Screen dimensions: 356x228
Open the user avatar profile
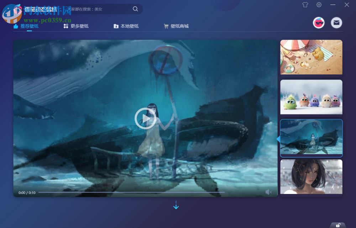[x=319, y=23]
